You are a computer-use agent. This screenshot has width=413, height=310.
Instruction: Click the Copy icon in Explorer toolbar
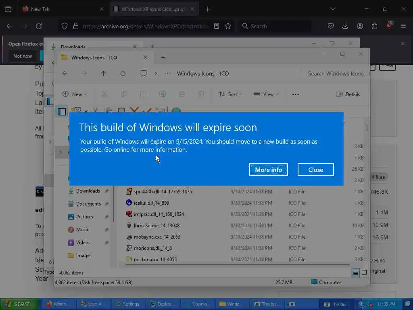[x=123, y=94]
